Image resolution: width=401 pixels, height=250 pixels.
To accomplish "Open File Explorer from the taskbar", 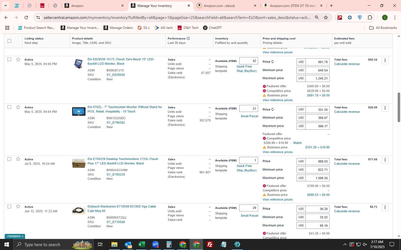I will tap(114, 244).
